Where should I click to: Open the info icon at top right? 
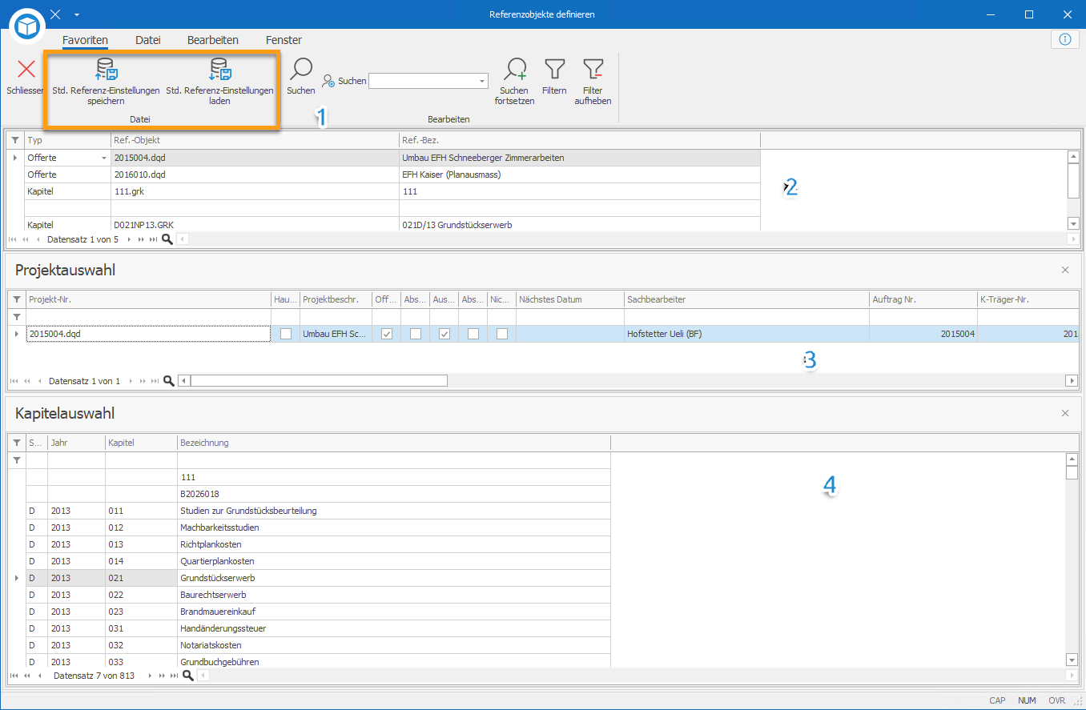(x=1064, y=39)
